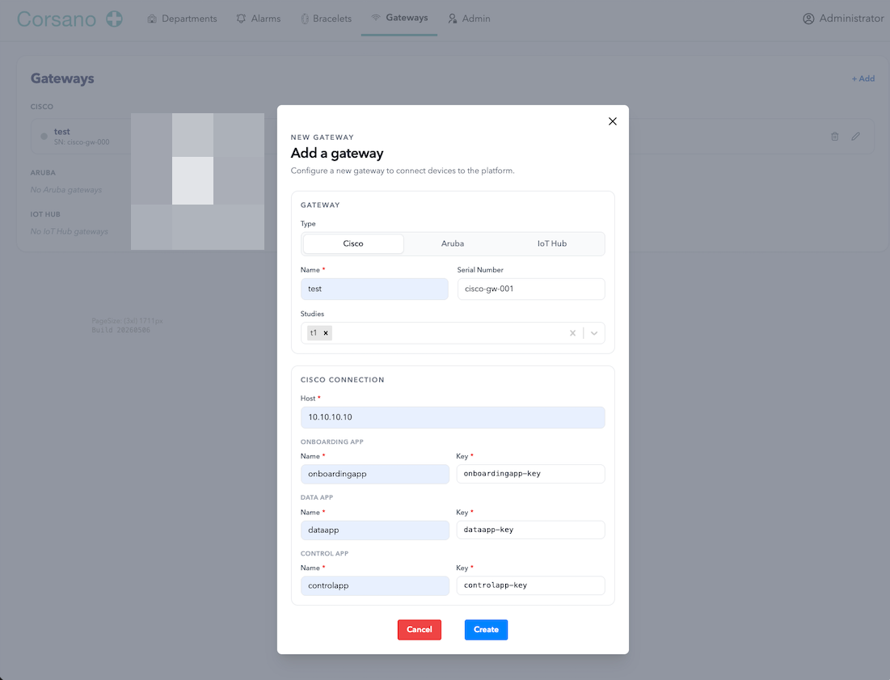
Task: Click the Administrator account label
Action: (x=851, y=18)
